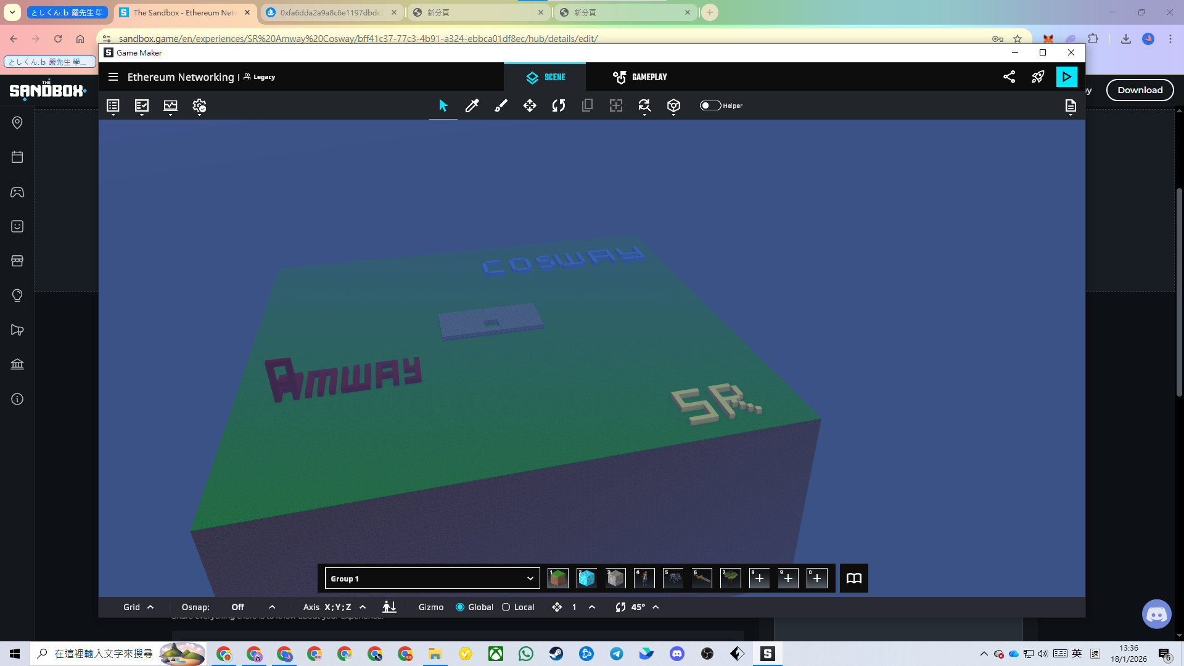Select the eyedropper picker tool
The width and height of the screenshot is (1184, 666).
tap(472, 106)
